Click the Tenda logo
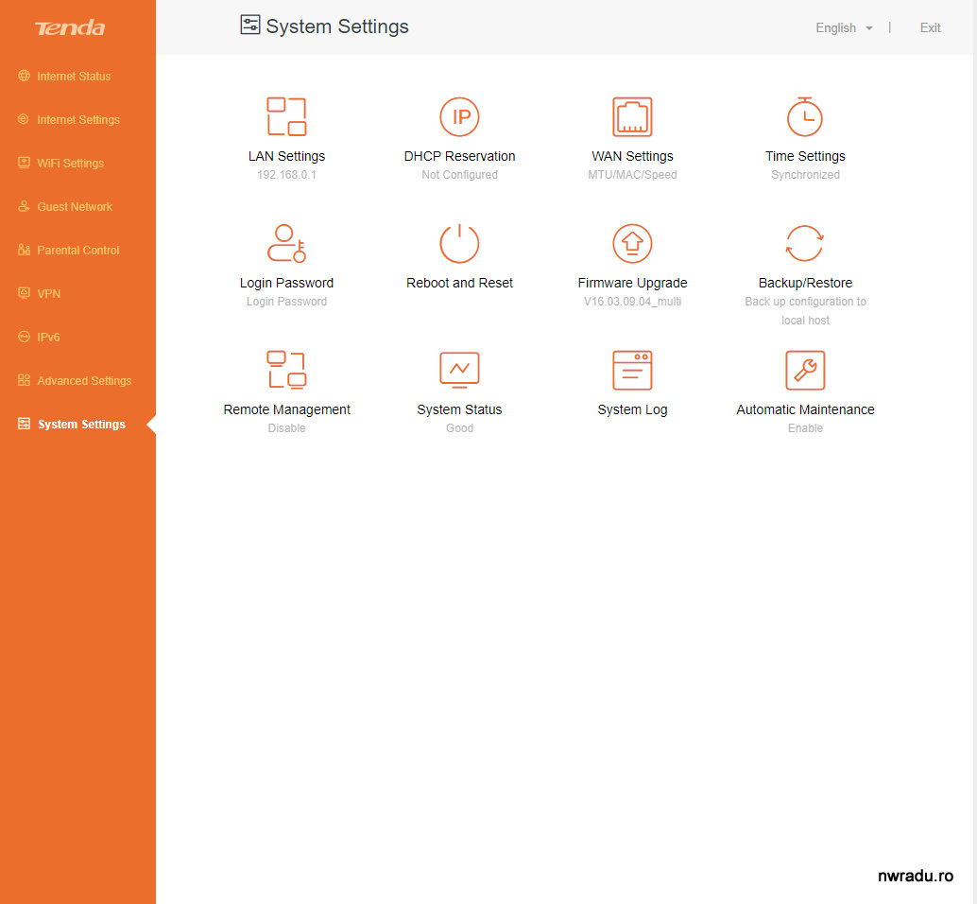 (70, 28)
